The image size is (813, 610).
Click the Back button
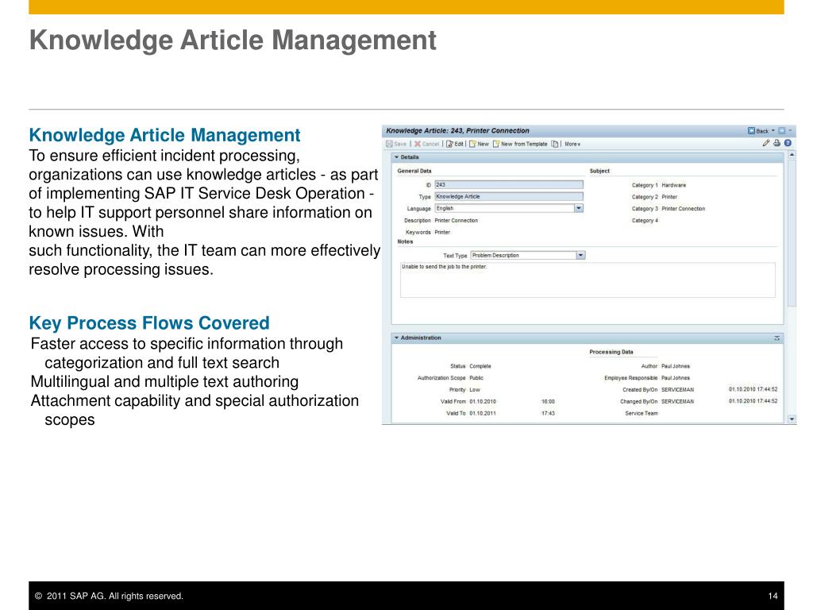tap(758, 131)
